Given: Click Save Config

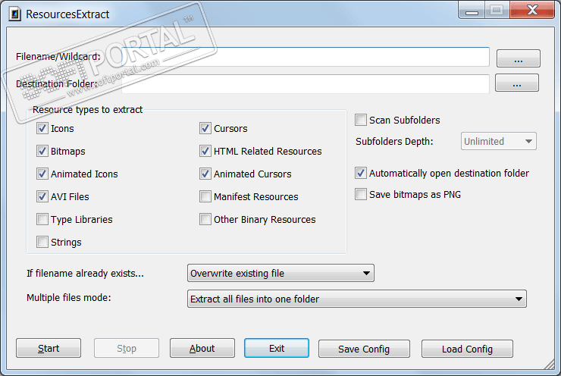Looking at the screenshot, I should 364,349.
